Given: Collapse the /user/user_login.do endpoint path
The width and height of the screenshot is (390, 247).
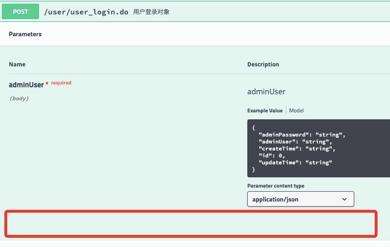Looking at the screenshot, I should (x=86, y=12).
